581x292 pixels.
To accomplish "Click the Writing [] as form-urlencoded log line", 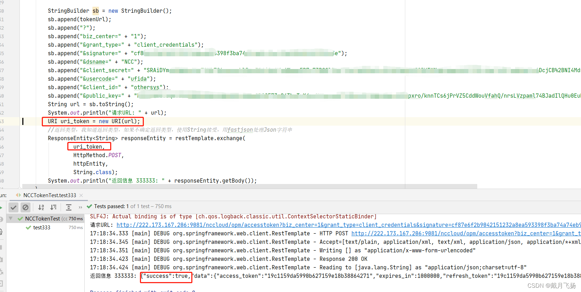I will 283,251.
